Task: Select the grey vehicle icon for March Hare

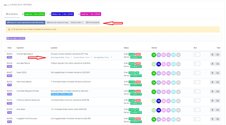Action: point(178,83)
